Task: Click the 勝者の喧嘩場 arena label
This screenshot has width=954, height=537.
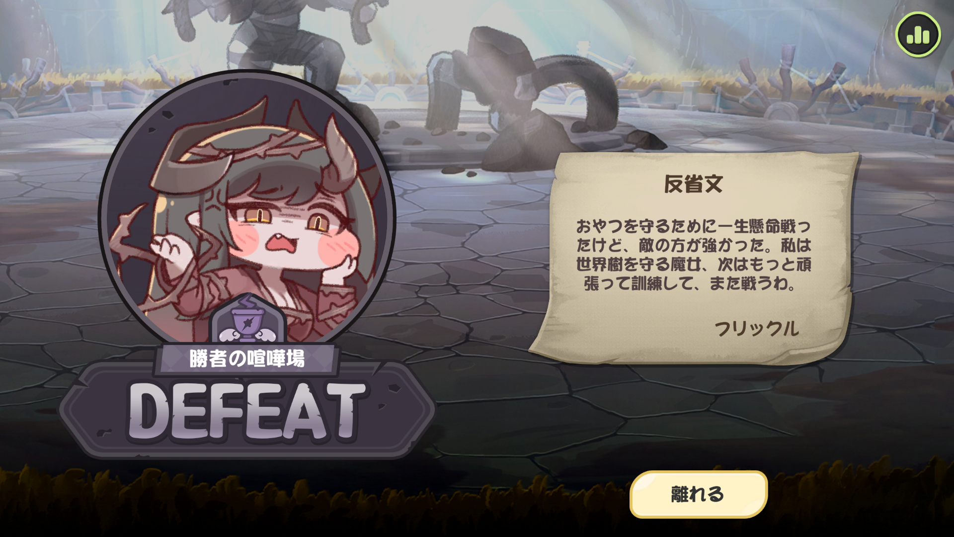Action: [x=246, y=358]
